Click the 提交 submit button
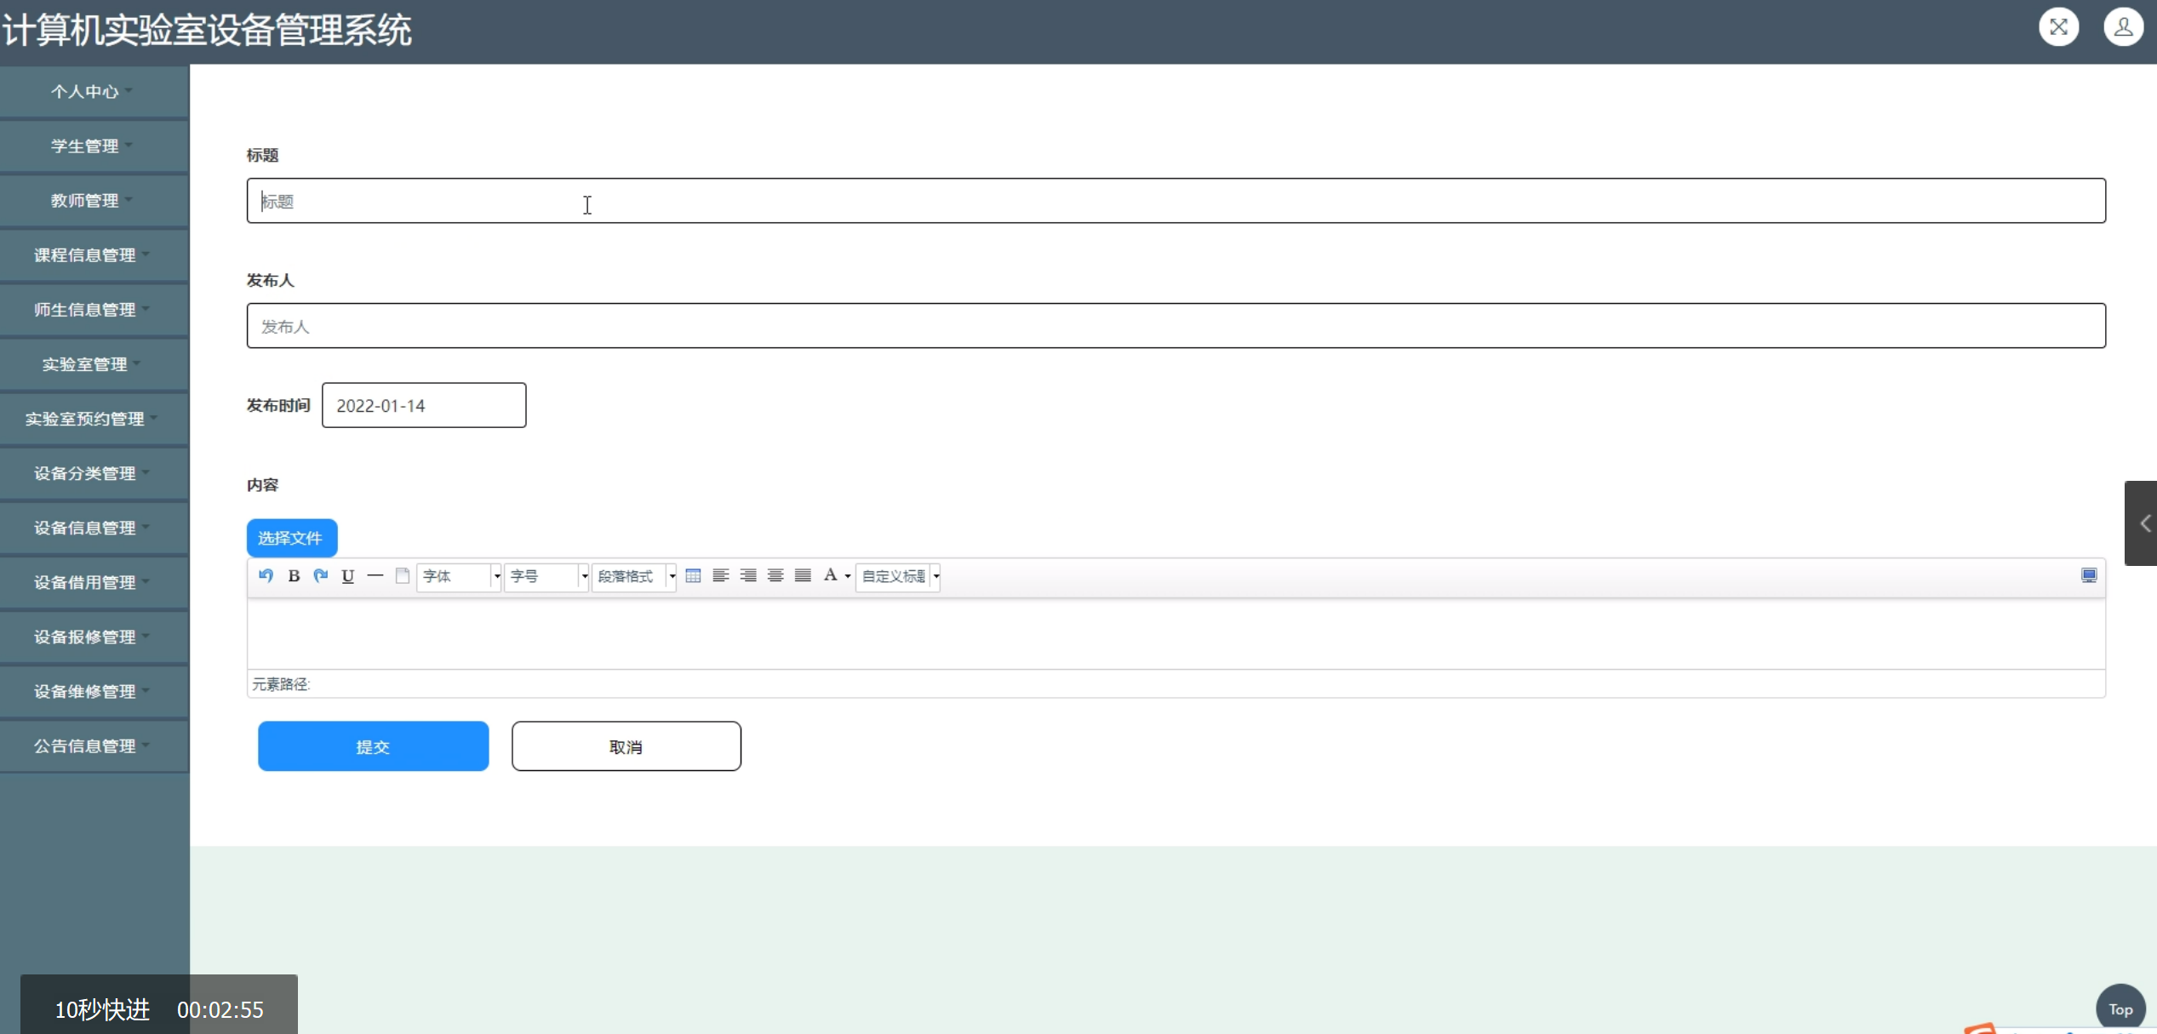2157x1034 pixels. point(373,746)
